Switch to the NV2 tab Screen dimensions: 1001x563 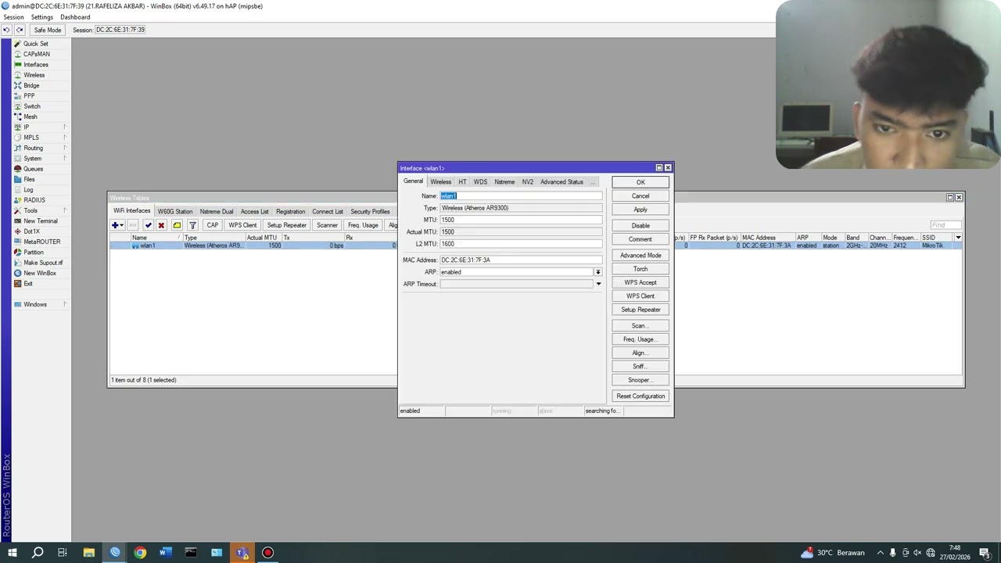click(528, 182)
